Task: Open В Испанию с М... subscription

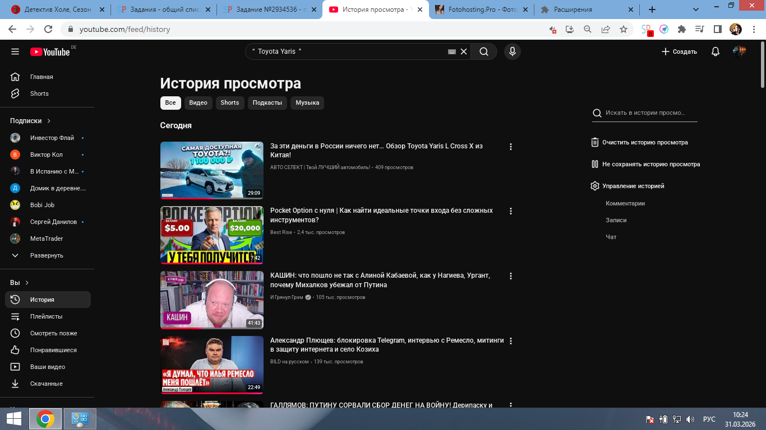Action: [x=48, y=171]
